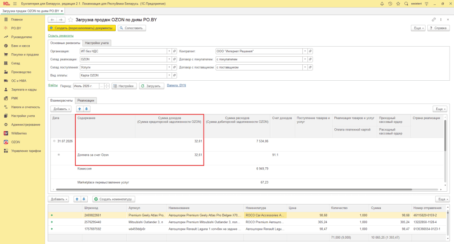Collapse the 31.07.2026 row group
The image size is (454, 244).
click(x=54, y=141)
